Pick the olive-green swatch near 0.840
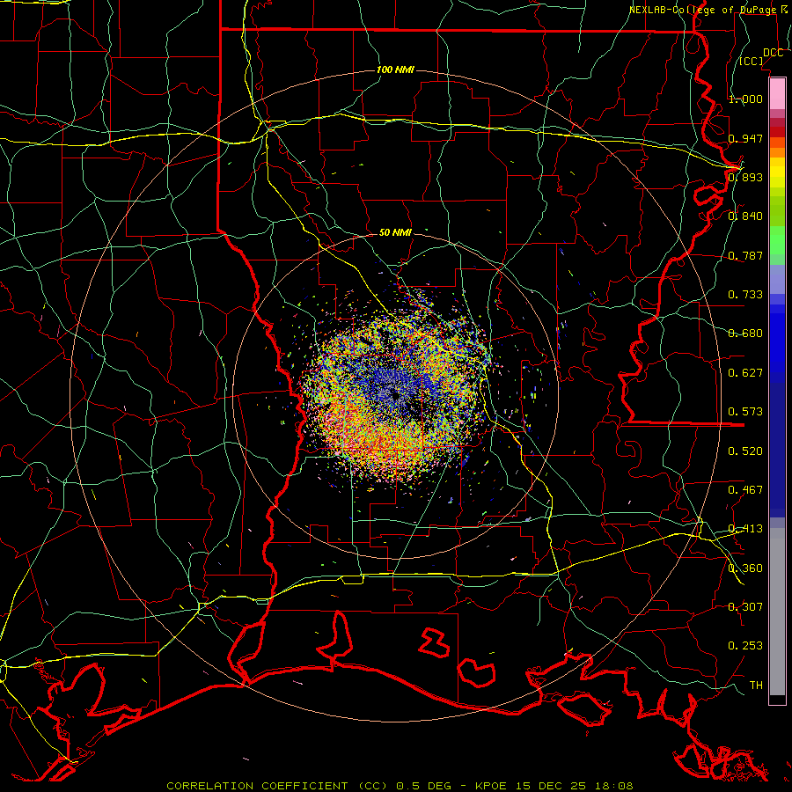Screen dimensions: 792x792 777,211
